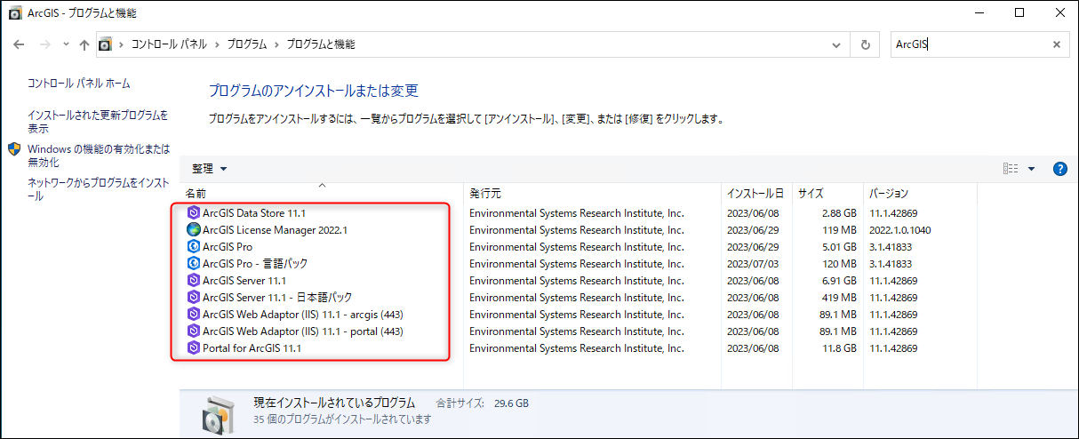Go up one level with the up arrow
Viewport: 1079px width, 439px height.
coord(84,44)
